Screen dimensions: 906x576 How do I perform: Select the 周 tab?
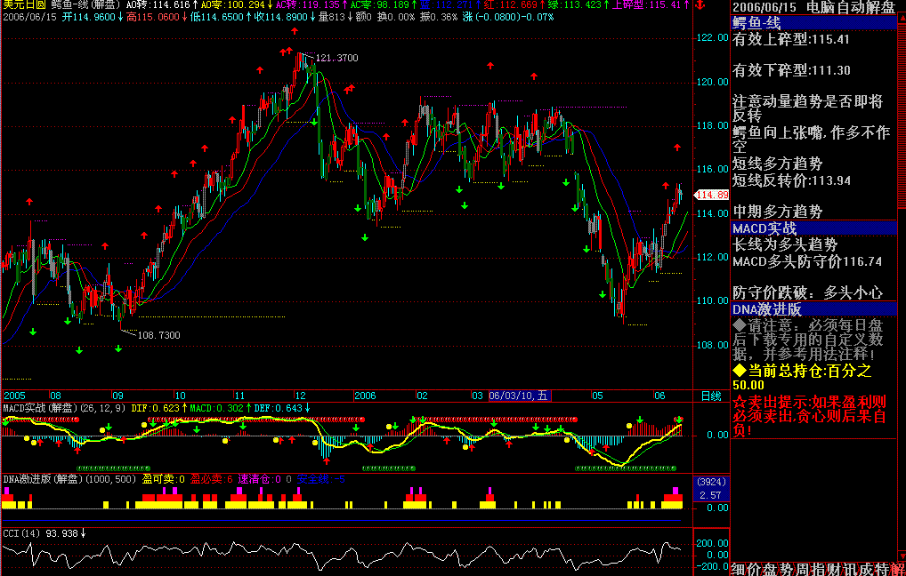[x=803, y=569]
